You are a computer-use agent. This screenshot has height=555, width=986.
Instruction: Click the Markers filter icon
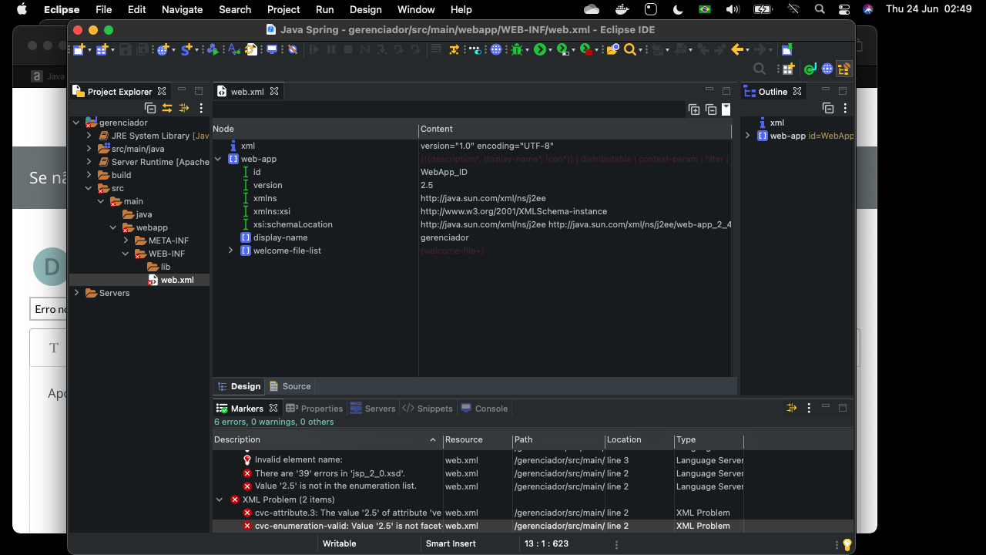(x=791, y=408)
